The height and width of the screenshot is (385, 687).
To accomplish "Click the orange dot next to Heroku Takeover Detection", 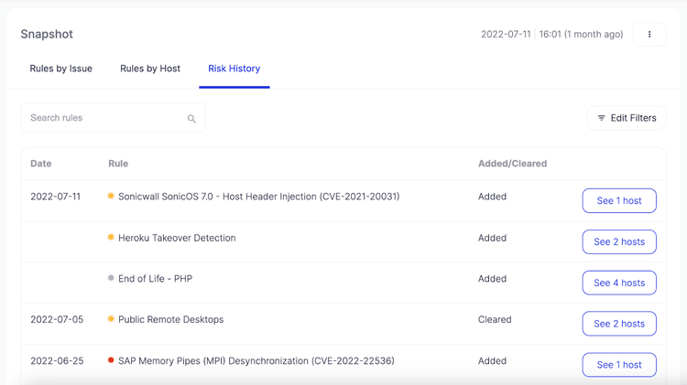I will pos(111,238).
